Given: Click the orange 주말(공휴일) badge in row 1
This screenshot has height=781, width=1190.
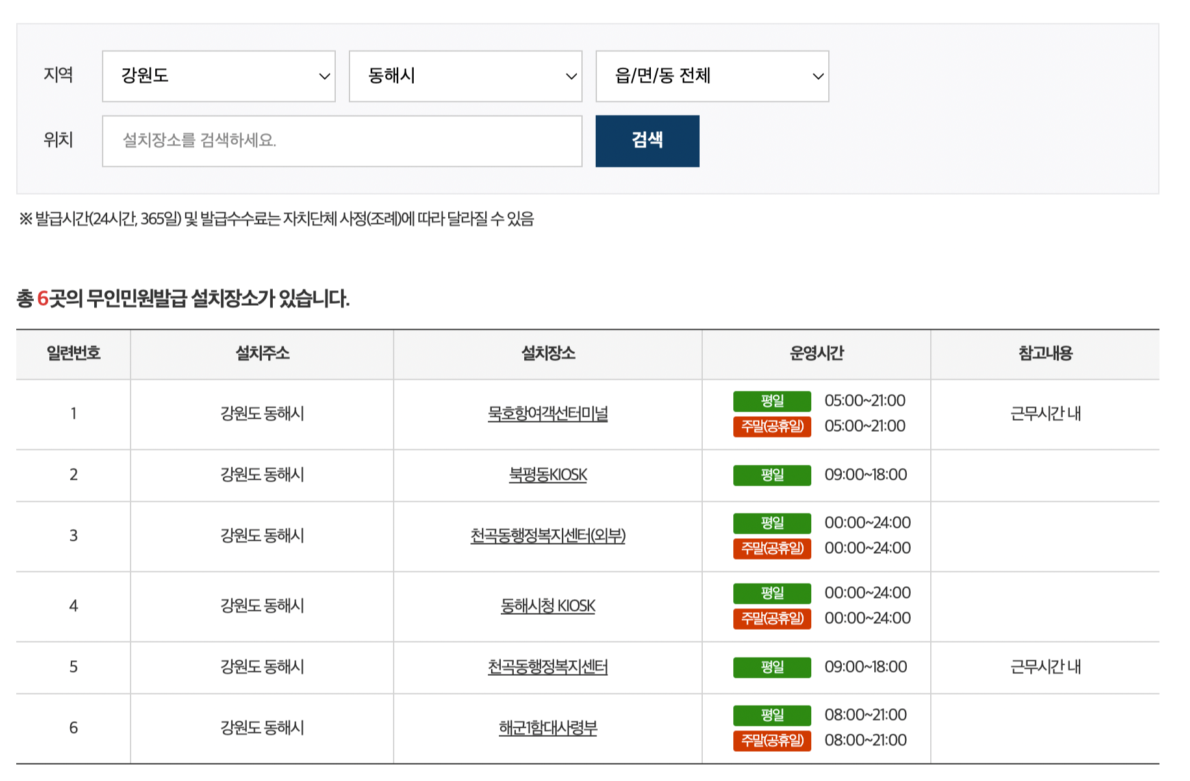Looking at the screenshot, I should point(772,427).
